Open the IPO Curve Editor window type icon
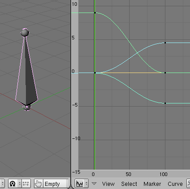This screenshot has height=189, width=190. point(80,184)
